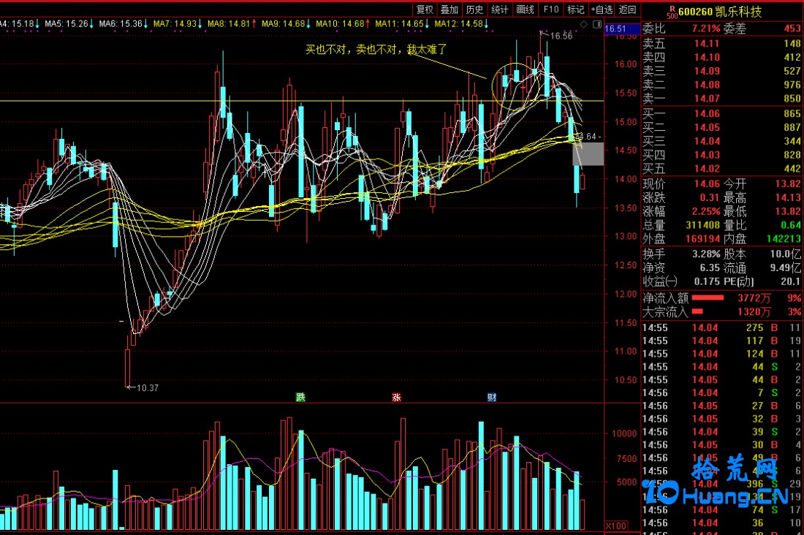Click the 委差 453 value

point(792,29)
